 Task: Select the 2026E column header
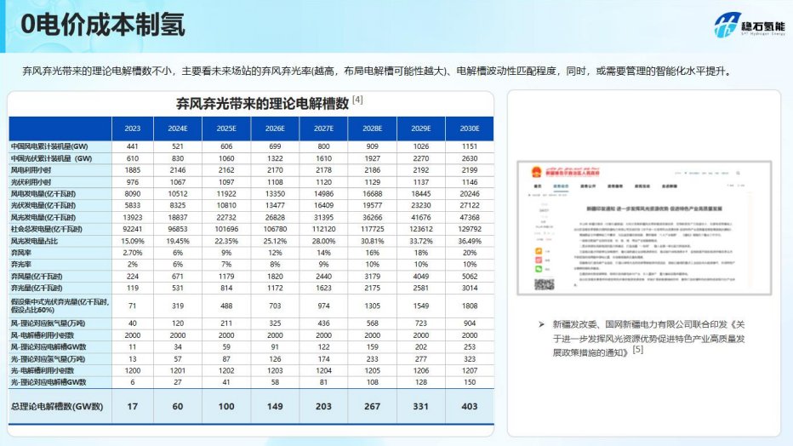274,129
